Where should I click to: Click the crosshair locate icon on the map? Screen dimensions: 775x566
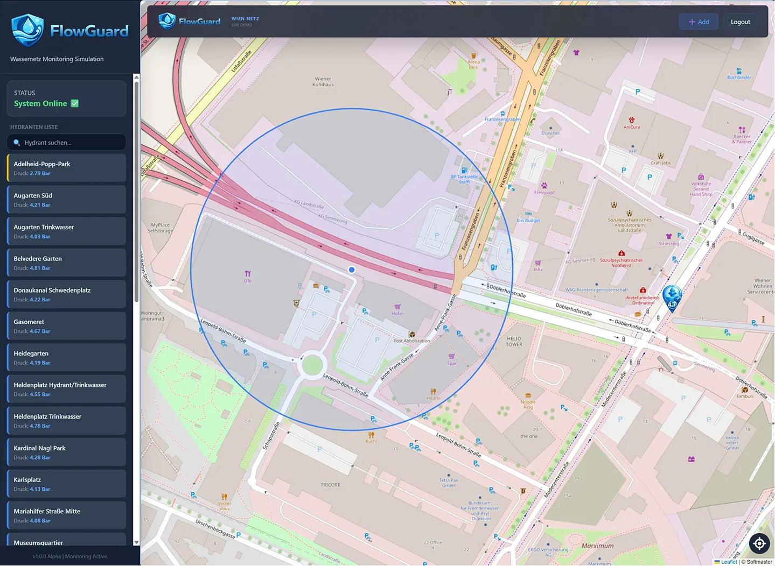pos(759,543)
